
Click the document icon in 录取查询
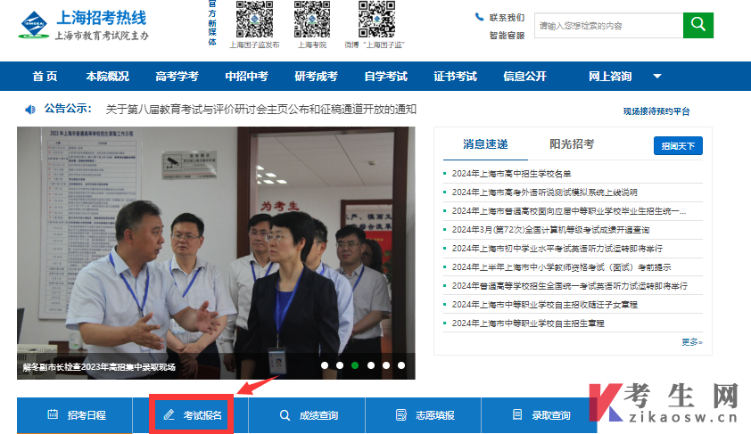pos(517,414)
